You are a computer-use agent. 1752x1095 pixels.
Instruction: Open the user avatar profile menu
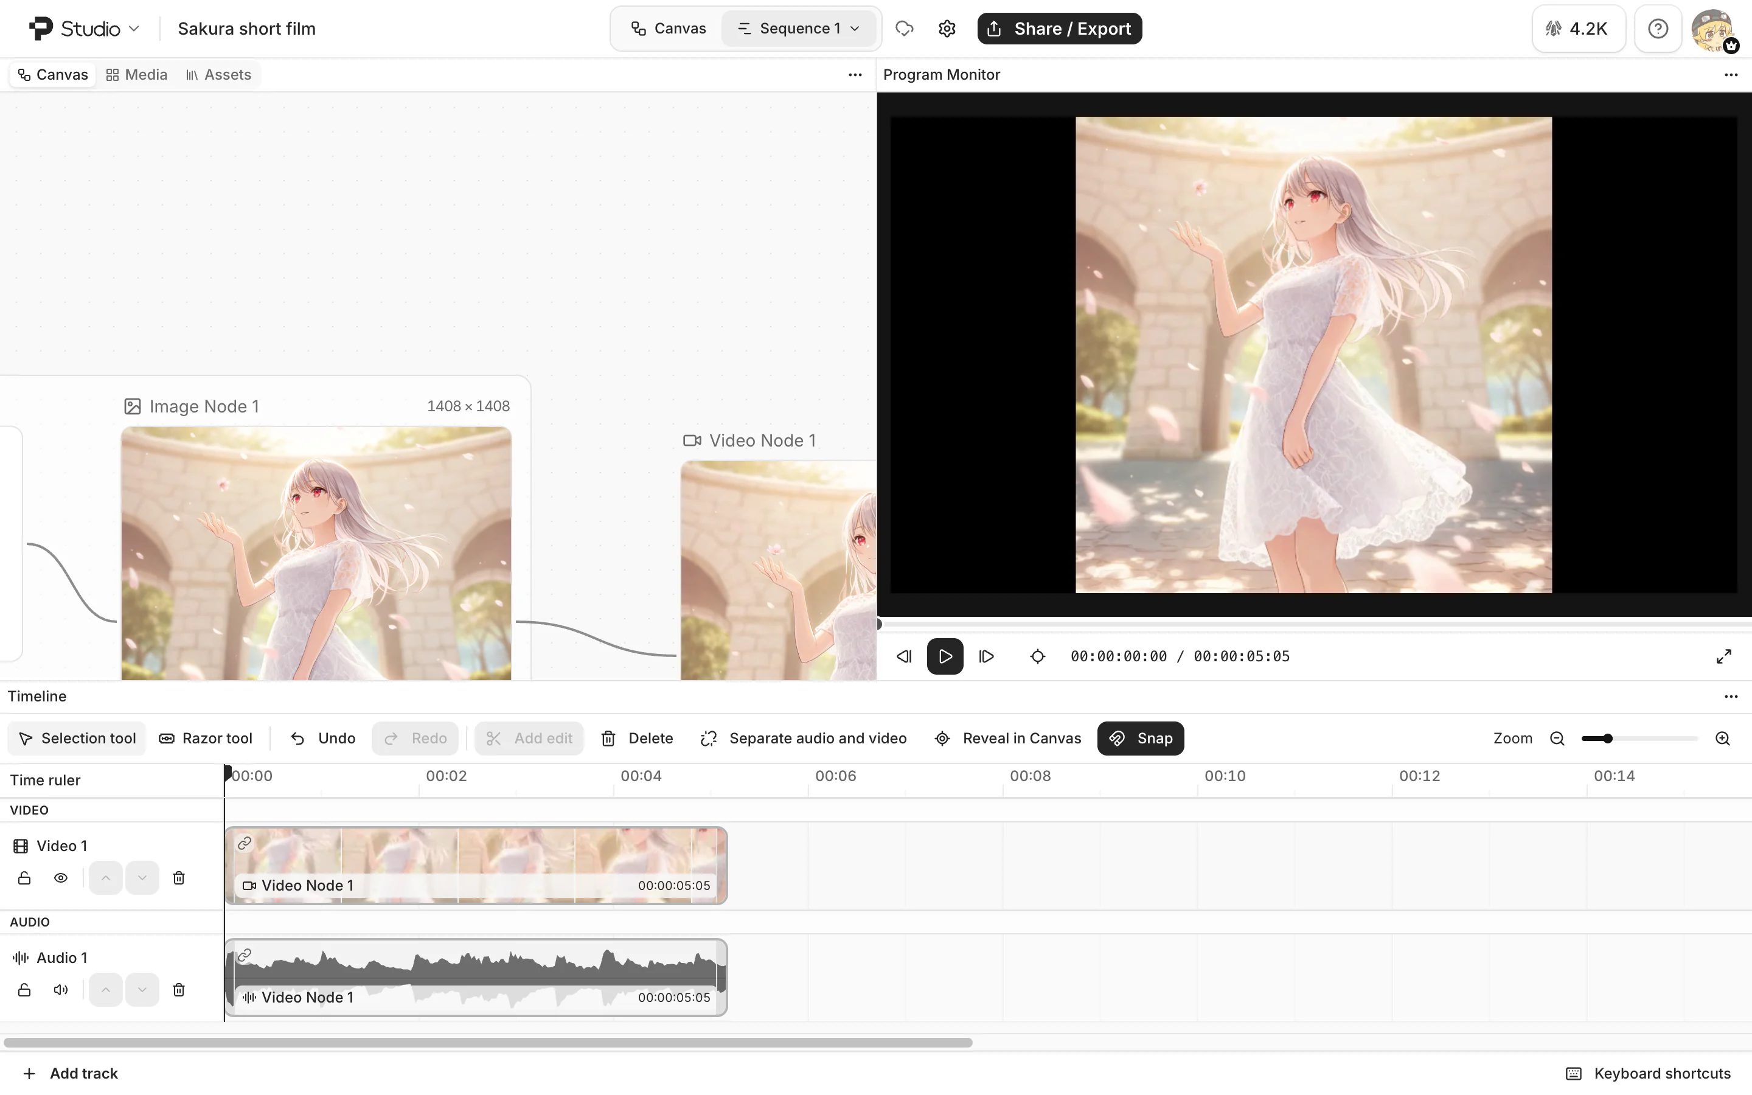click(1713, 30)
